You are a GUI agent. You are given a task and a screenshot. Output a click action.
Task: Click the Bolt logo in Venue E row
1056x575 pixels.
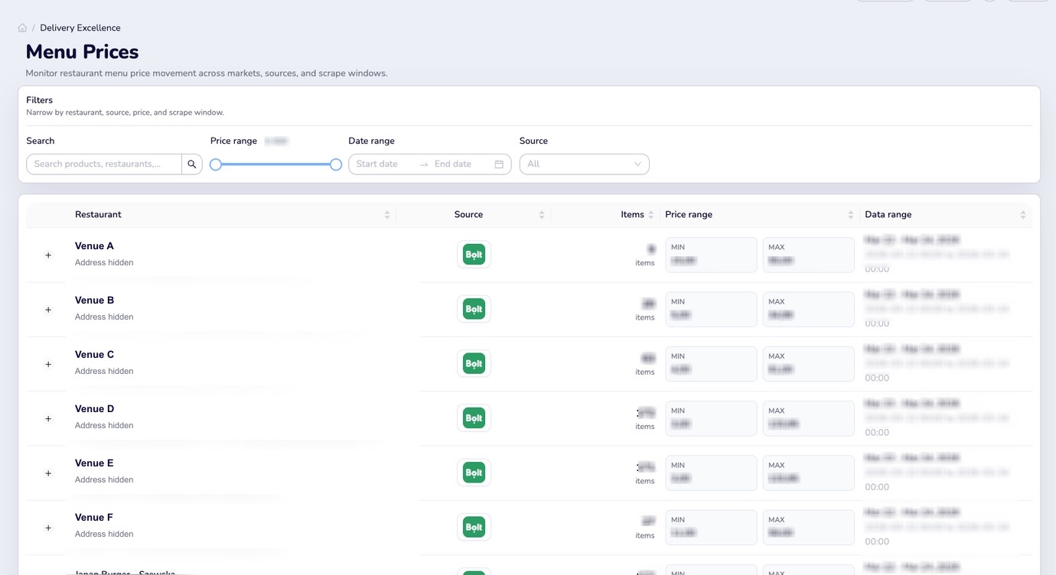[474, 473]
